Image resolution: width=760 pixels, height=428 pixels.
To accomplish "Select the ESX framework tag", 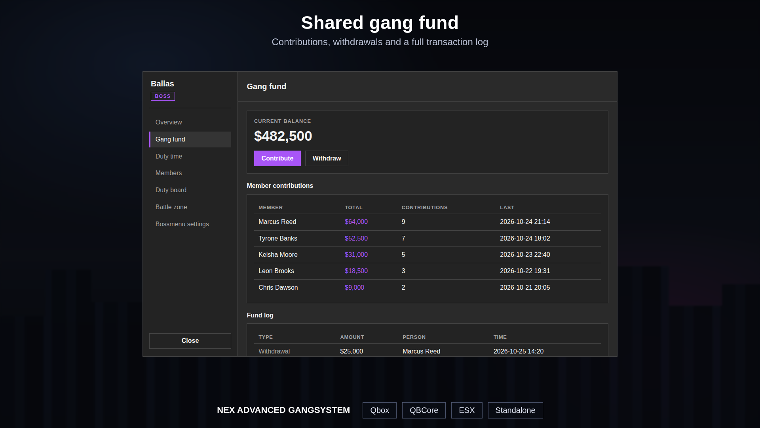I will [467, 411].
